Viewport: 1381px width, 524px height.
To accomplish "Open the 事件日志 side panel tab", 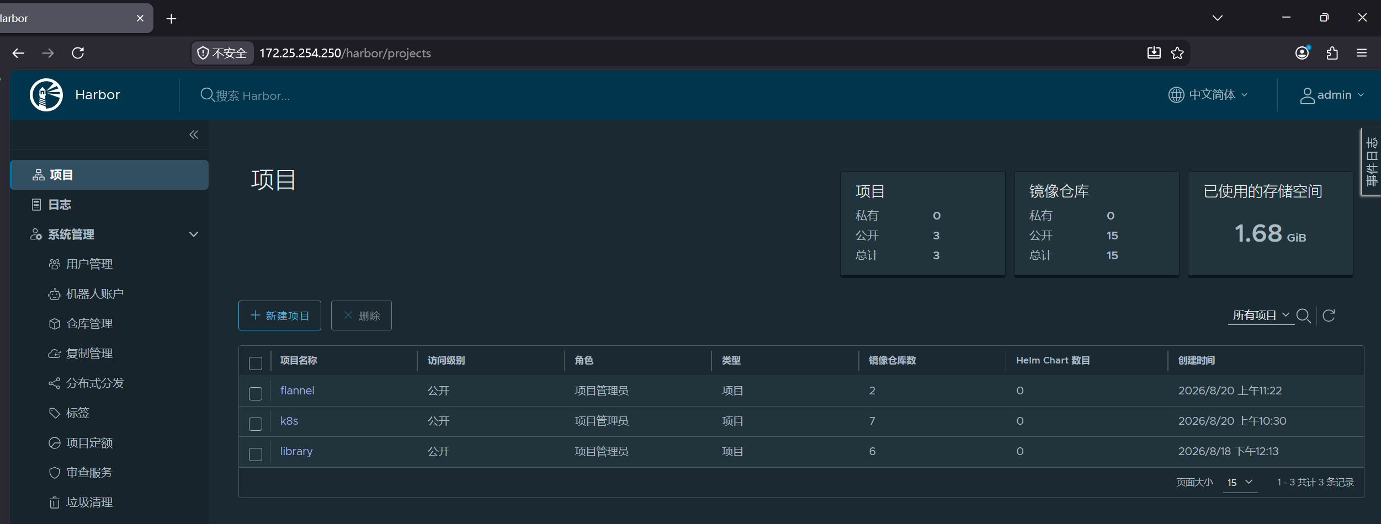I will 1371,162.
